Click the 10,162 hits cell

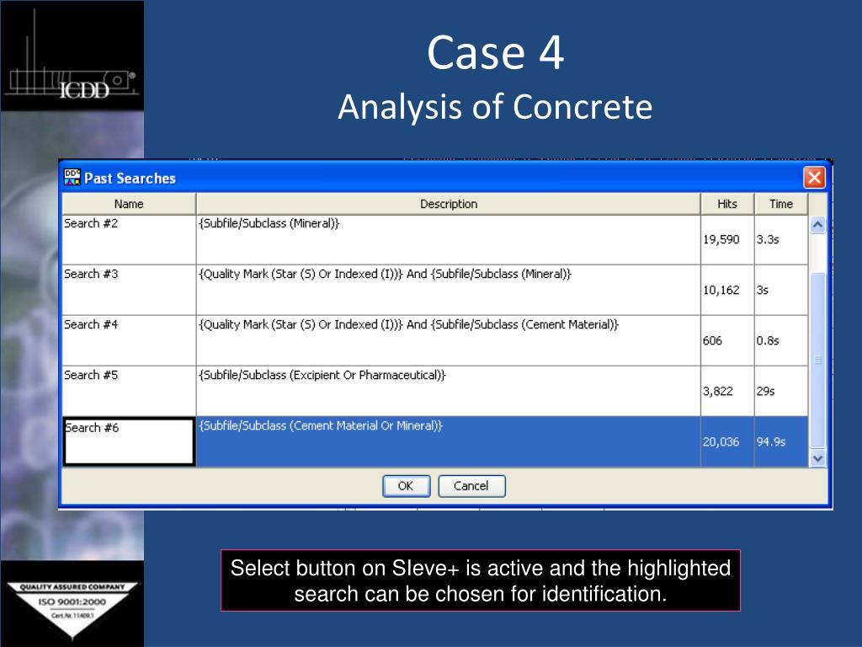coord(727,290)
